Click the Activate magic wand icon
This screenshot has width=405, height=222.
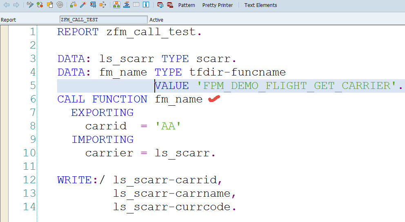pos(83,5)
